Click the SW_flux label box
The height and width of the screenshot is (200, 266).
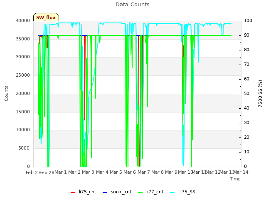click(x=46, y=17)
